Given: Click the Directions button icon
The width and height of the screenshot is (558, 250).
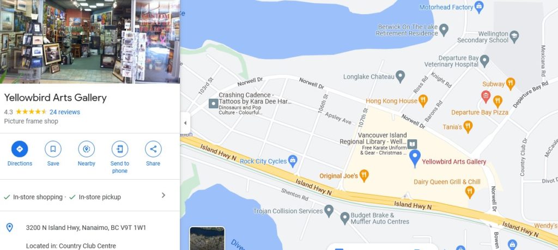Looking at the screenshot, I should 20,149.
